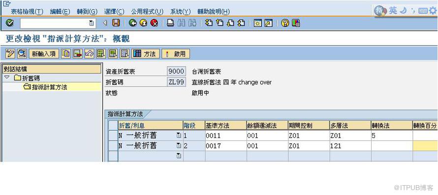Click the green checkmark Enter icon
Image resolution: width=438 pixels, height=195 pixels.
[9, 23]
